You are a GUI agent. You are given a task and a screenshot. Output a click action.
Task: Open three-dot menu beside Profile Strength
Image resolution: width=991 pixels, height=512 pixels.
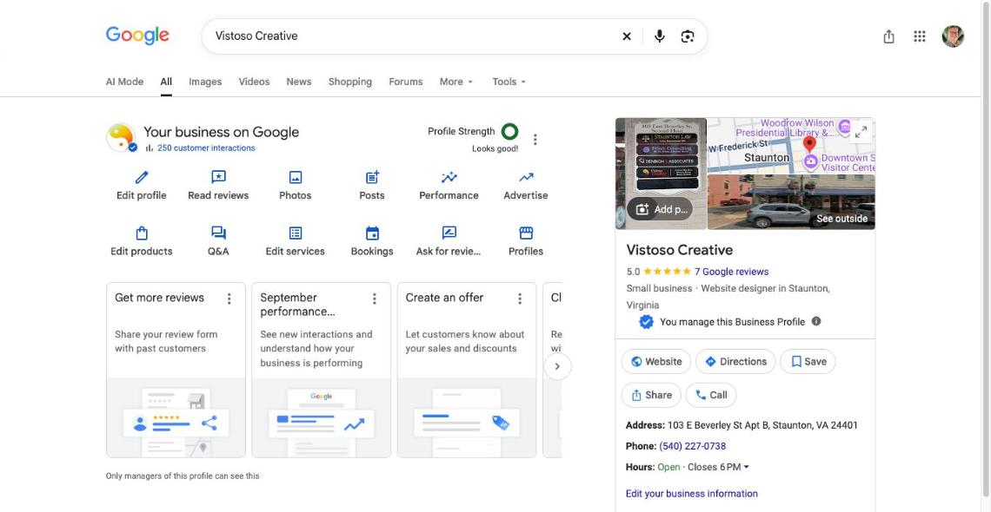tap(535, 140)
